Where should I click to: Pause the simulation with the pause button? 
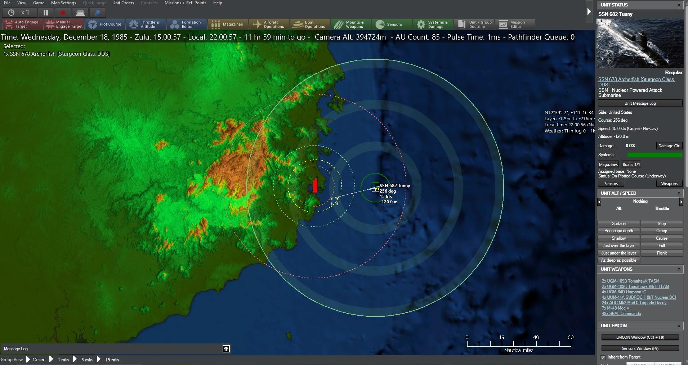point(46,13)
